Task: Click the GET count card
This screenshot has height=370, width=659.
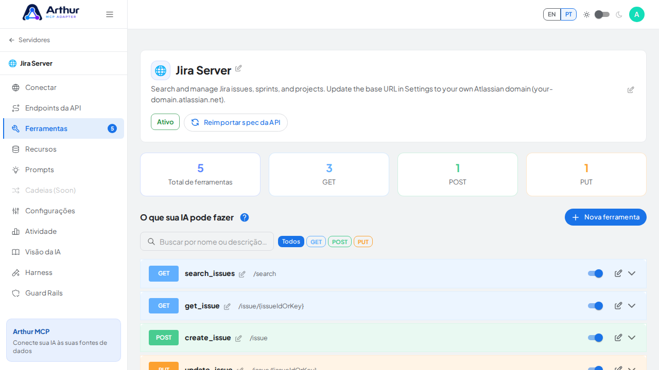Action: click(x=329, y=174)
